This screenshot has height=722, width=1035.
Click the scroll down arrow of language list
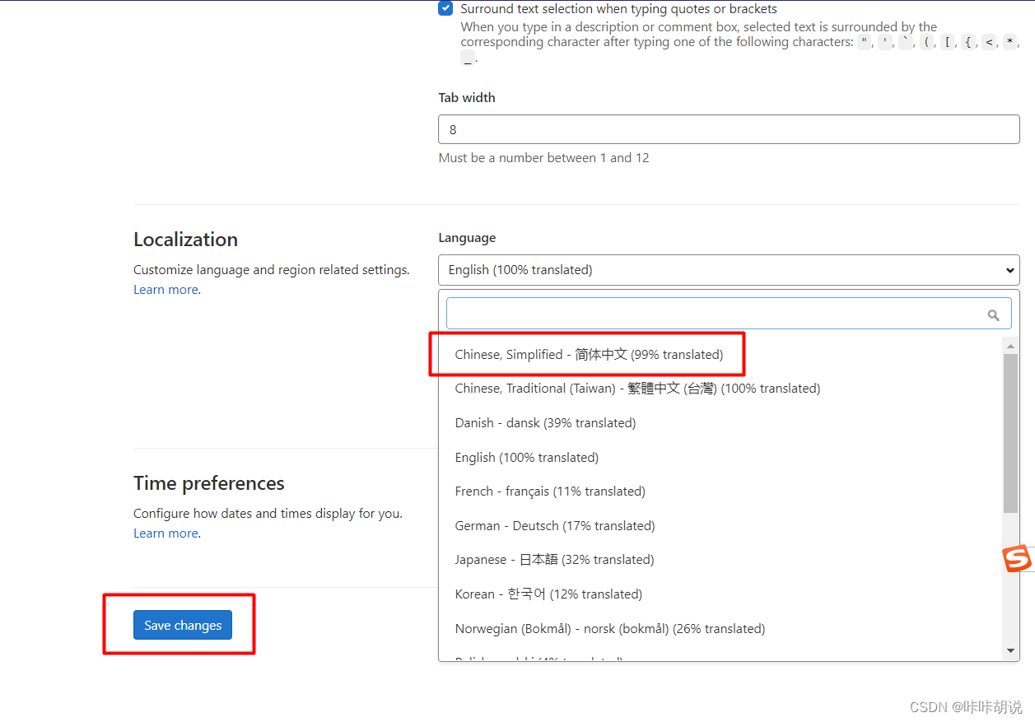coord(1011,651)
